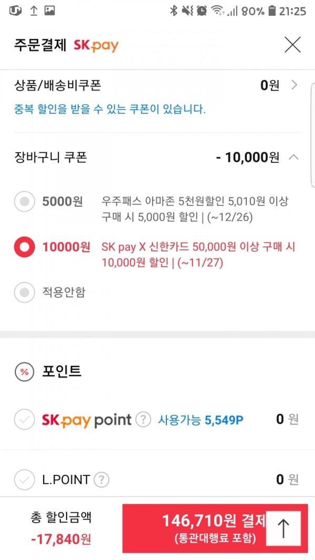Open L.POINT help question mark icon
The height and width of the screenshot is (560, 315).
coord(102,480)
